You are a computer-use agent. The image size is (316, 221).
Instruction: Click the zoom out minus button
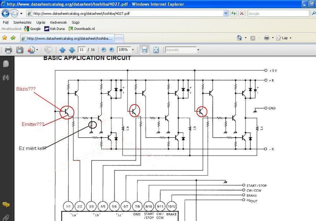103,50
